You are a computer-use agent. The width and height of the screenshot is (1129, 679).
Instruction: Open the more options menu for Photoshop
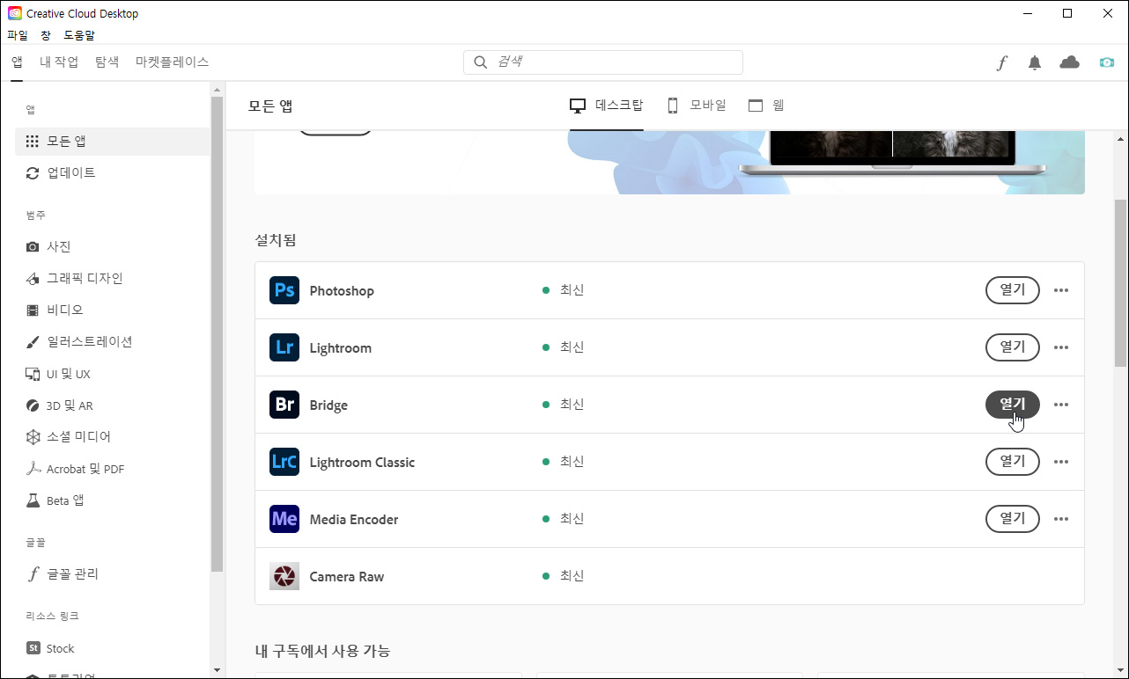tap(1061, 290)
